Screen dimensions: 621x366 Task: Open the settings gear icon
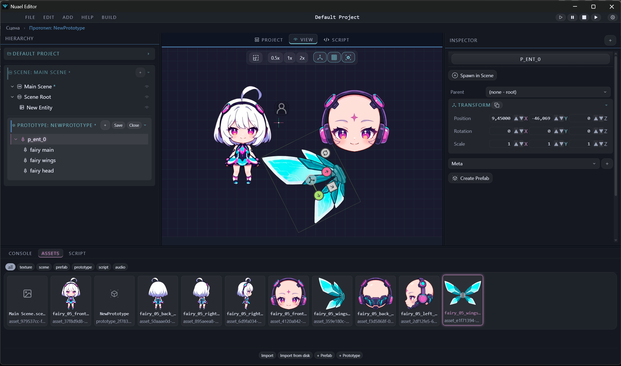coord(613,17)
